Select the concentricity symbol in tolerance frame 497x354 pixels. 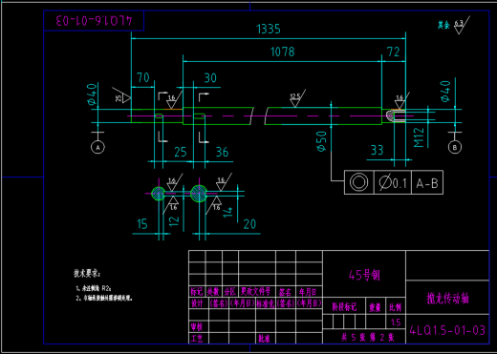(358, 182)
